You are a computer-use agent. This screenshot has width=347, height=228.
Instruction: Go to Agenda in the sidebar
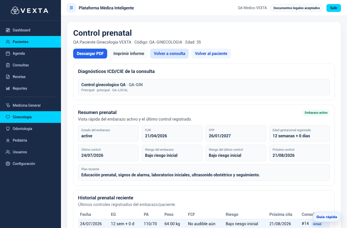(30, 53)
